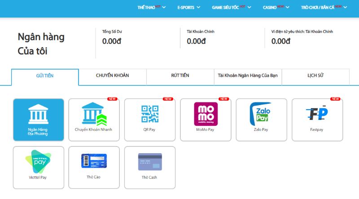The height and width of the screenshot is (199, 359).
Task: Click the NEW badge on QR Pay
Action: click(168, 99)
